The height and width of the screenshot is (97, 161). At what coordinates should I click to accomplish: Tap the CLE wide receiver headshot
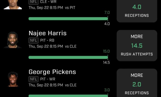13,5
